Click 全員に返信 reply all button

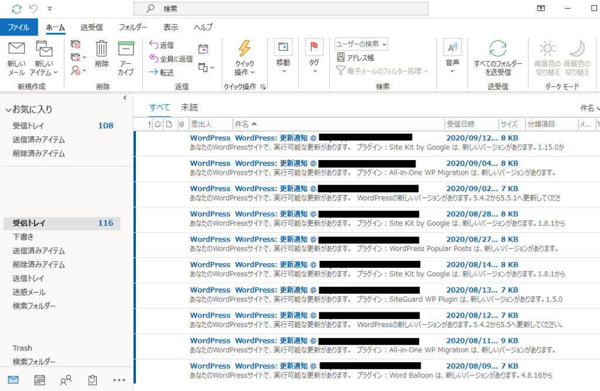click(171, 59)
